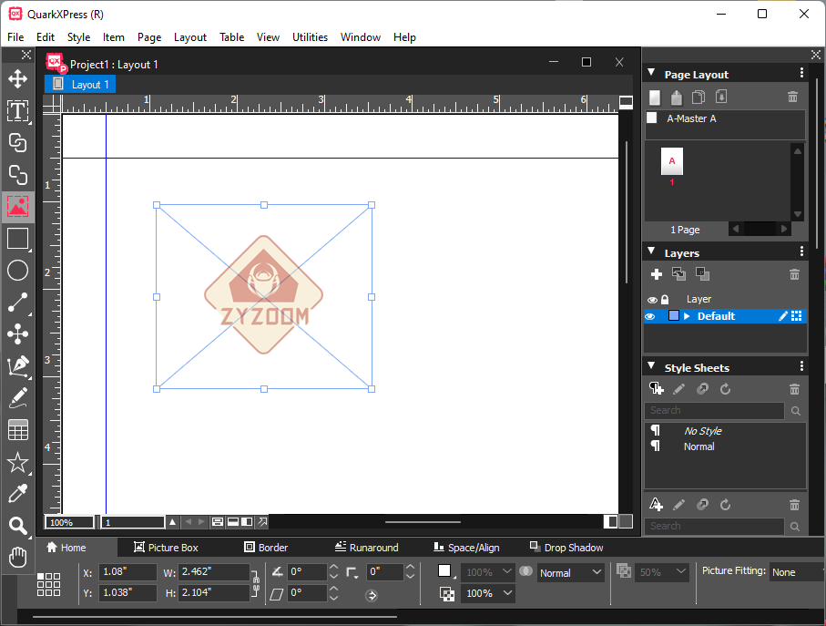Select the Bezier Pen tool

18,366
